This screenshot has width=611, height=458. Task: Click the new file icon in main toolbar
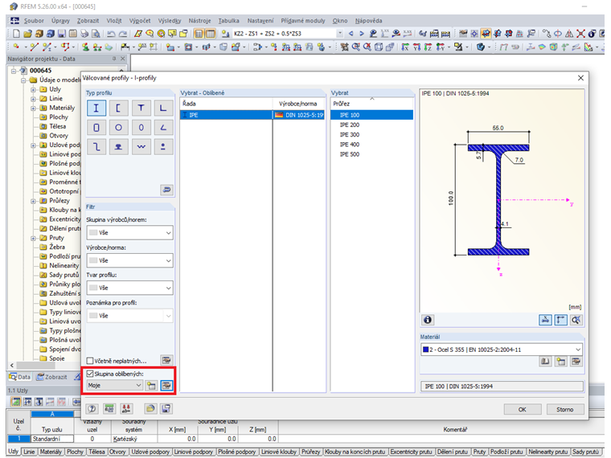16,34
